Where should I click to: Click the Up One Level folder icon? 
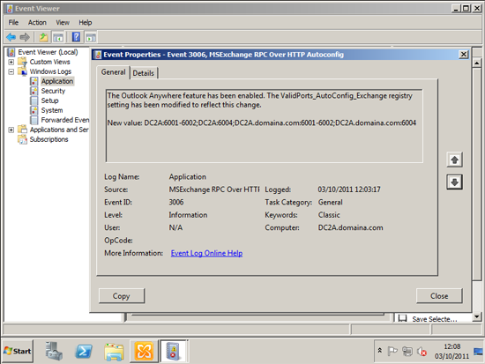point(43,37)
